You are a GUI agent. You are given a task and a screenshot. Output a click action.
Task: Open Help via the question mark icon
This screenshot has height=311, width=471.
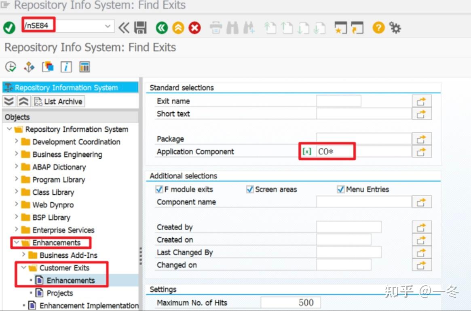379,27
